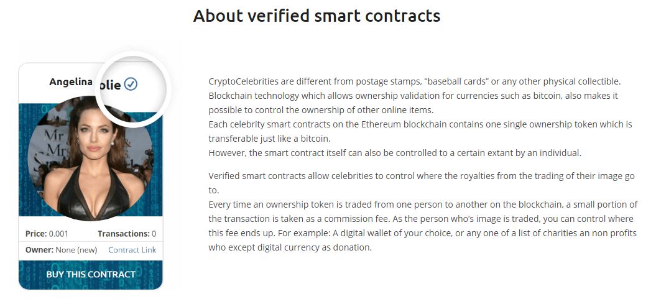Click the line "transferable just like a bitcoin"

[269, 139]
